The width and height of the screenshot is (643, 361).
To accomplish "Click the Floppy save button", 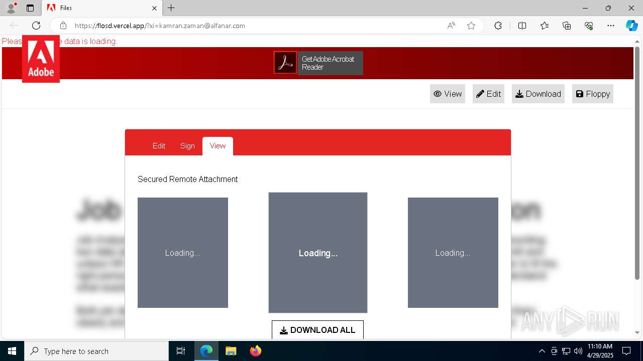I will click(x=593, y=94).
